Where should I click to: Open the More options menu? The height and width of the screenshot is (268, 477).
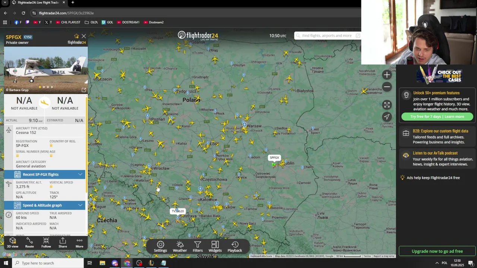coord(79,243)
